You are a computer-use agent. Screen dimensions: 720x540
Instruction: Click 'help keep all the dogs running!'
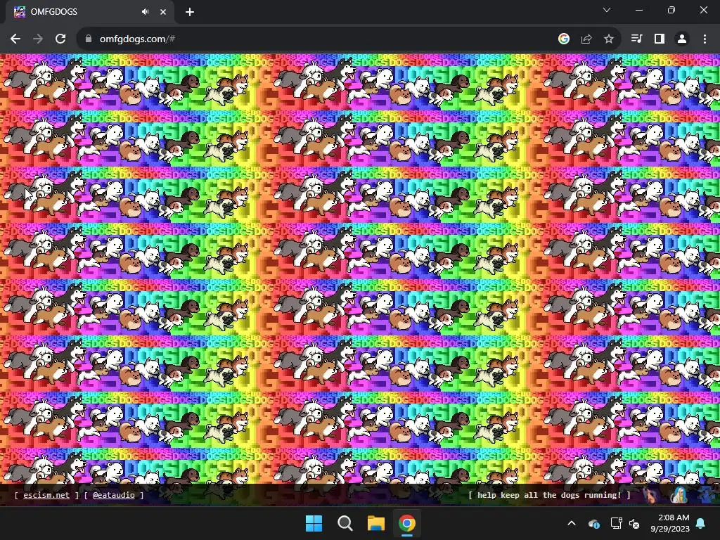pyautogui.click(x=549, y=495)
